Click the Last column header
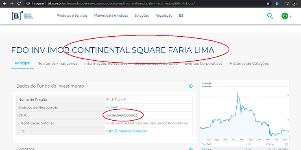This screenshot has width=301, height=150. pos(249,144)
